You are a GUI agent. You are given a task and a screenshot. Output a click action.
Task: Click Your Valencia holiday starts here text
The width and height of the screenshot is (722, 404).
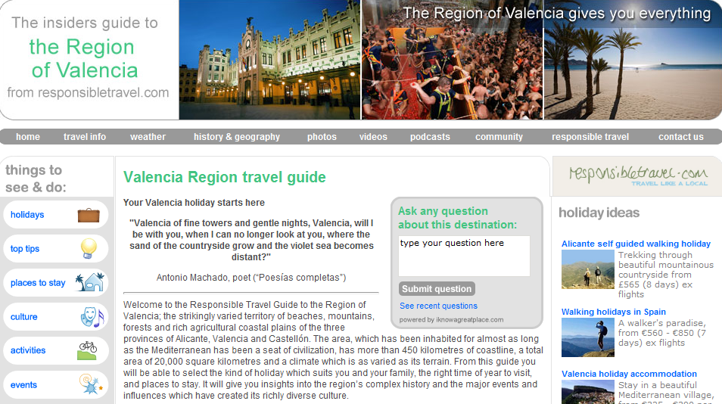coord(194,203)
